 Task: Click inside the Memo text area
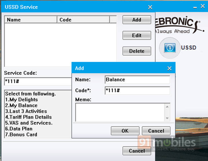(x=119, y=112)
